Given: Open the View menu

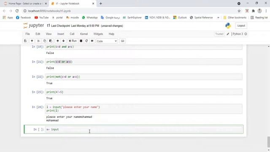Looking at the screenshot, I should coord(49,34).
